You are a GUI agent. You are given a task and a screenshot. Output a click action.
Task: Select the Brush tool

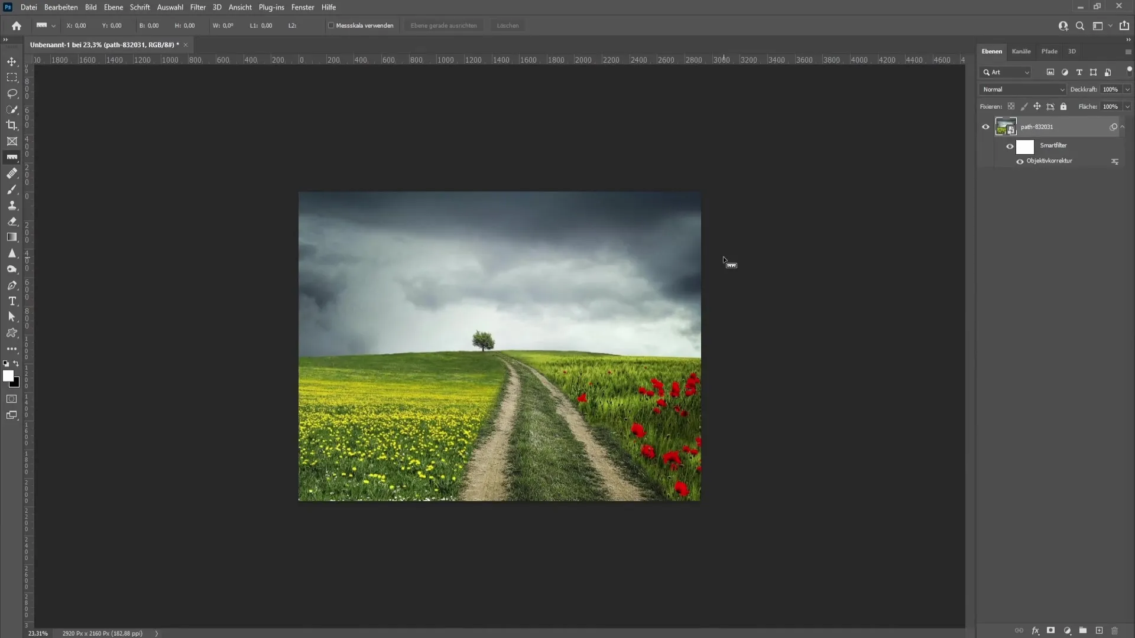pyautogui.click(x=12, y=189)
